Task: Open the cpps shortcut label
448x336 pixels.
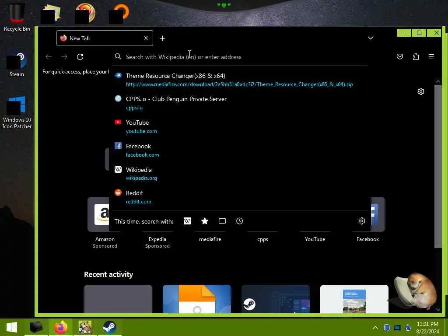Action: (x=262, y=239)
